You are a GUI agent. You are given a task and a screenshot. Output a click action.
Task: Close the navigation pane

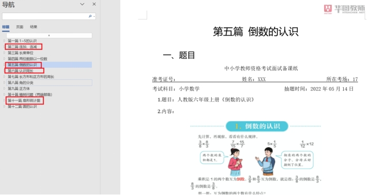click(x=94, y=4)
